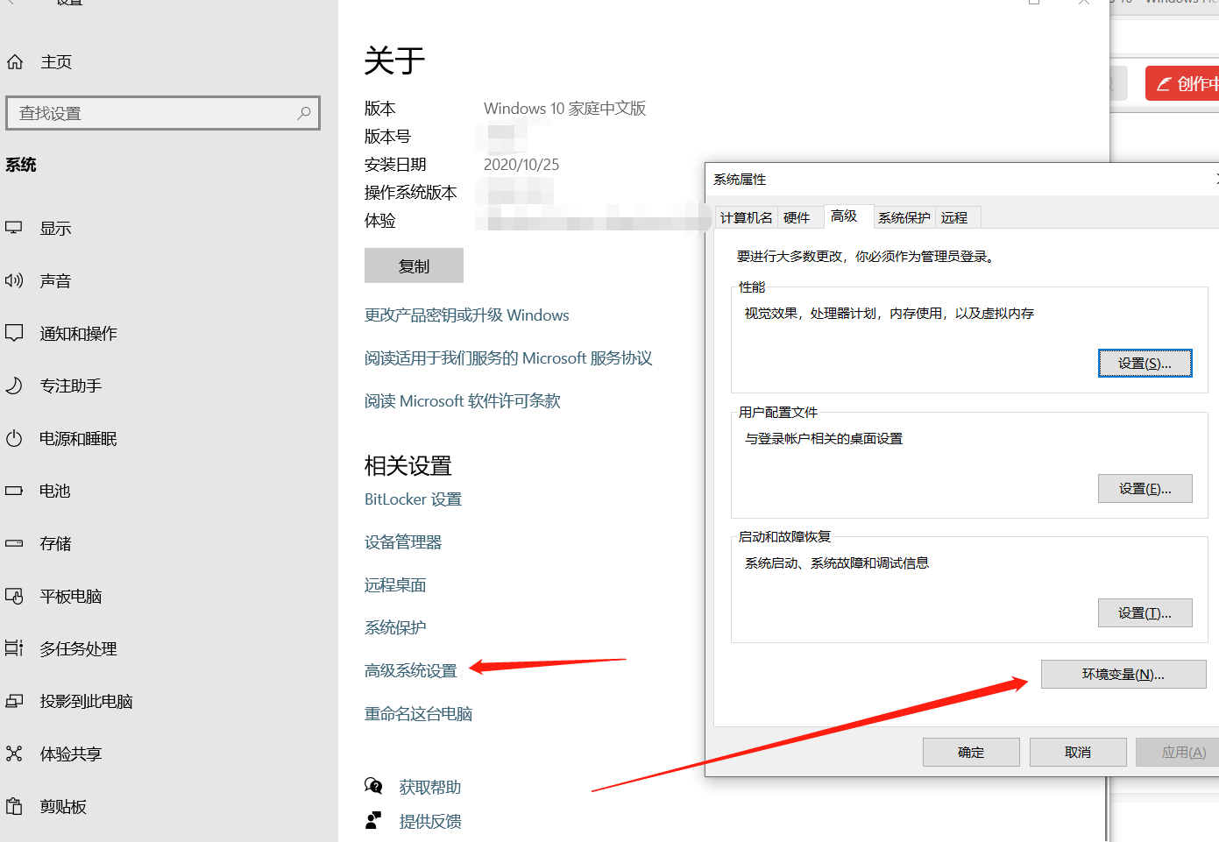Switch to the 计算机名 tab
This screenshot has width=1219, height=842.
pos(746,217)
